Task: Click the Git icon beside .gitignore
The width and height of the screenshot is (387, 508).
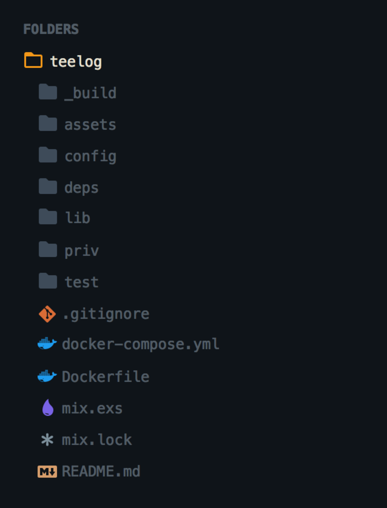Action: pyautogui.click(x=47, y=314)
